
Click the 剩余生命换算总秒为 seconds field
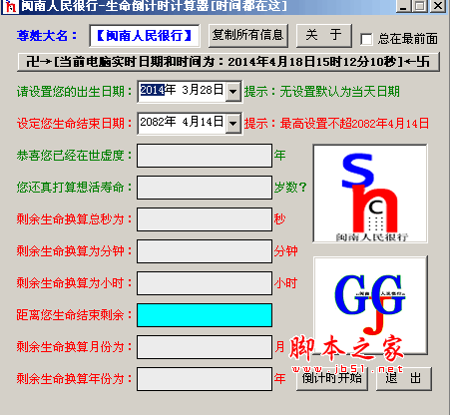click(205, 219)
